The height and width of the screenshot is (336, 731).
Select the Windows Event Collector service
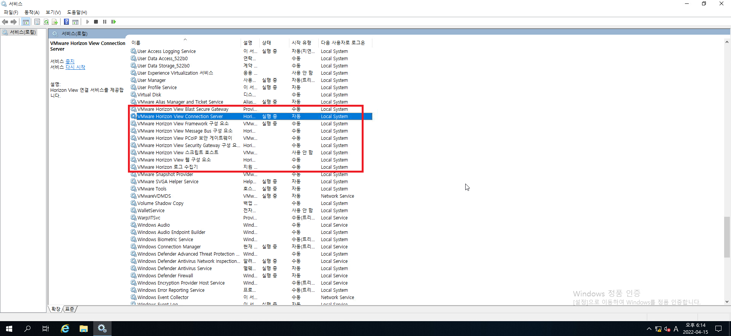251,298
